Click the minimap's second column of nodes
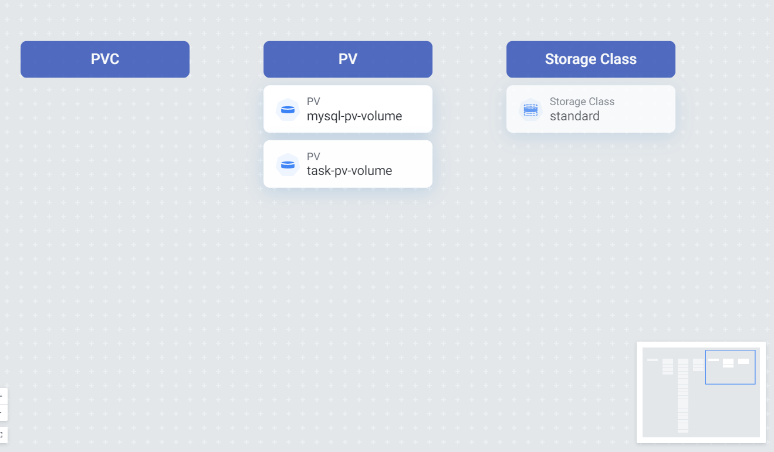The height and width of the screenshot is (452, 774). coord(668,366)
